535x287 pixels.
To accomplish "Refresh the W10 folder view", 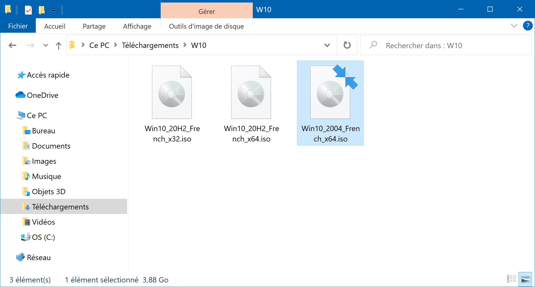I will 347,45.
